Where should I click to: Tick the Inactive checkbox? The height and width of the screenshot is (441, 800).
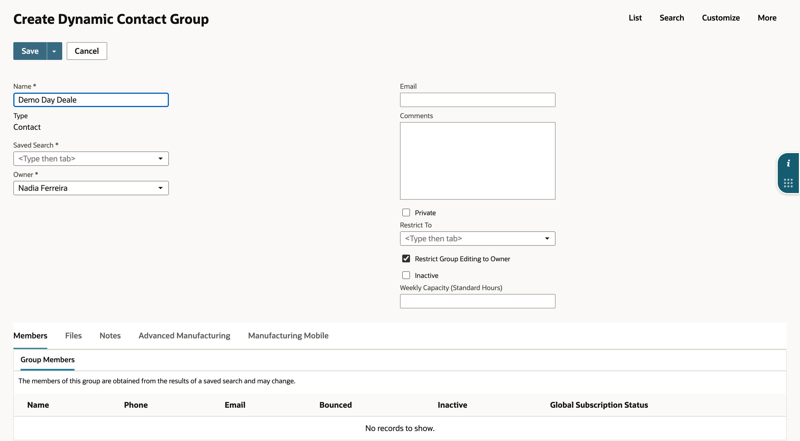point(406,275)
